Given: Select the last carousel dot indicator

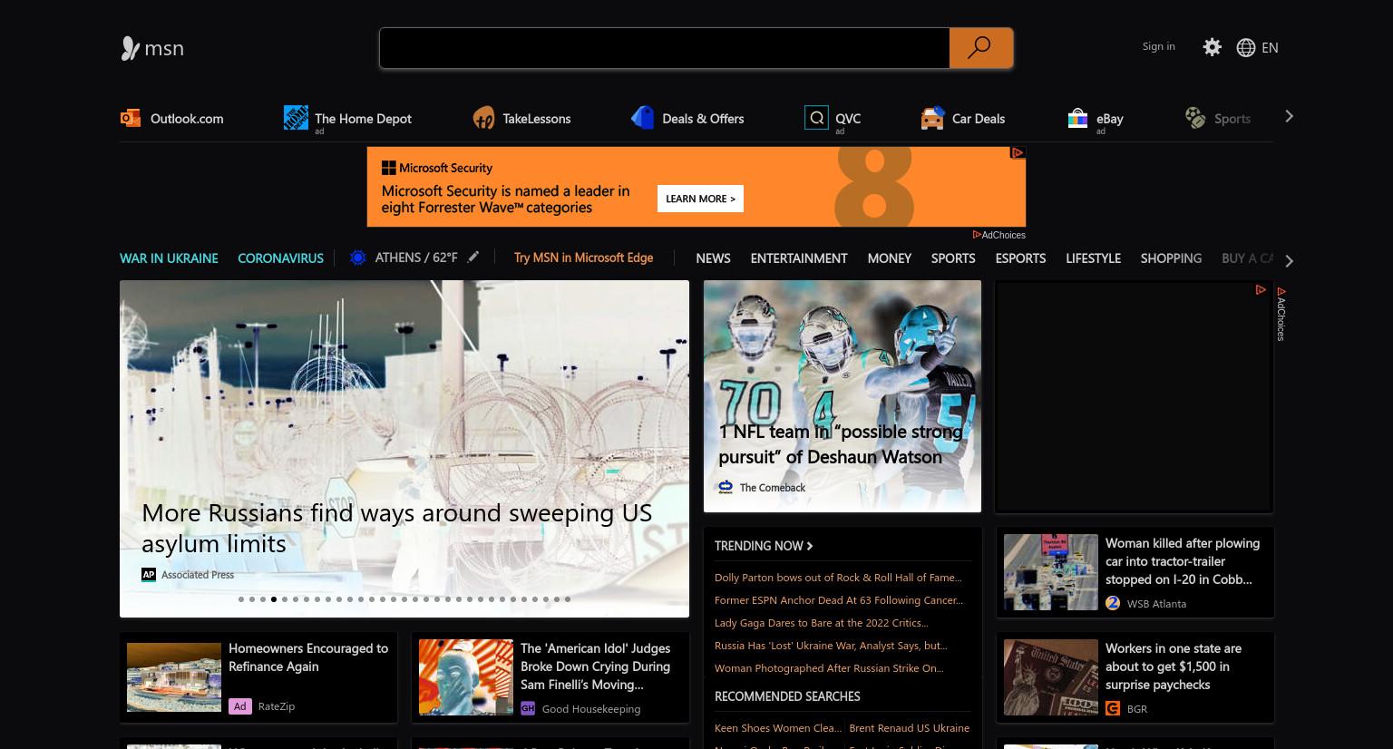Looking at the screenshot, I should coord(568,599).
